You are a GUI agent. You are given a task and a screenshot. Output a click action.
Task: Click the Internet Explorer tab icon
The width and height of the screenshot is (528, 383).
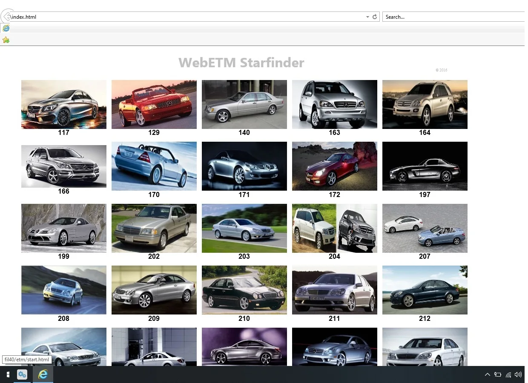click(6, 28)
